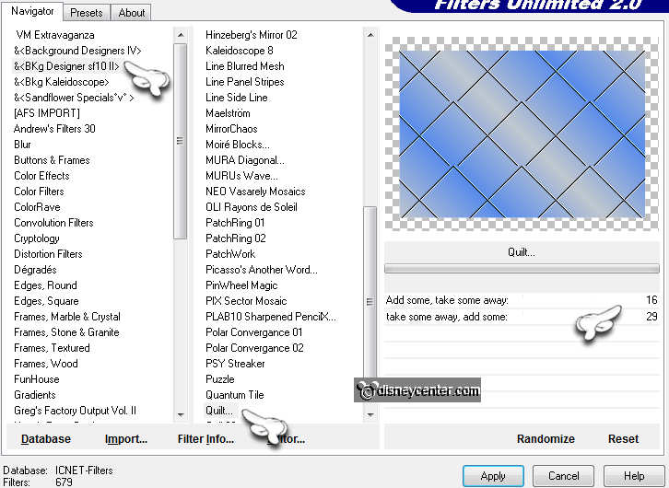Pick the Color Effects category

[x=41, y=176]
